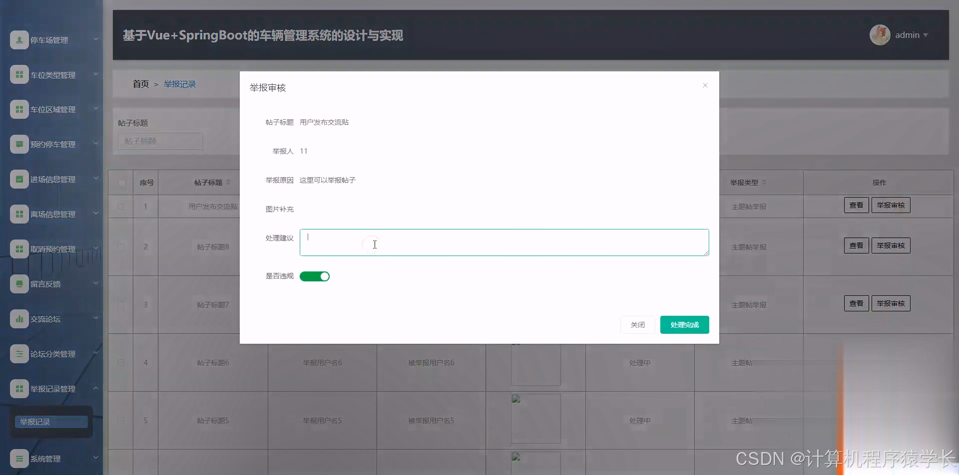Image resolution: width=959 pixels, height=475 pixels.
Task: Open the 车位类型管理 module icon
Action: [x=19, y=74]
